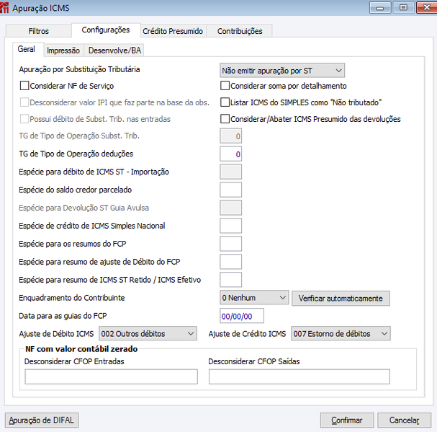Tick Considerar soma por detalhamento checkbox
Viewport: 437px width, 432px height.
[225, 85]
